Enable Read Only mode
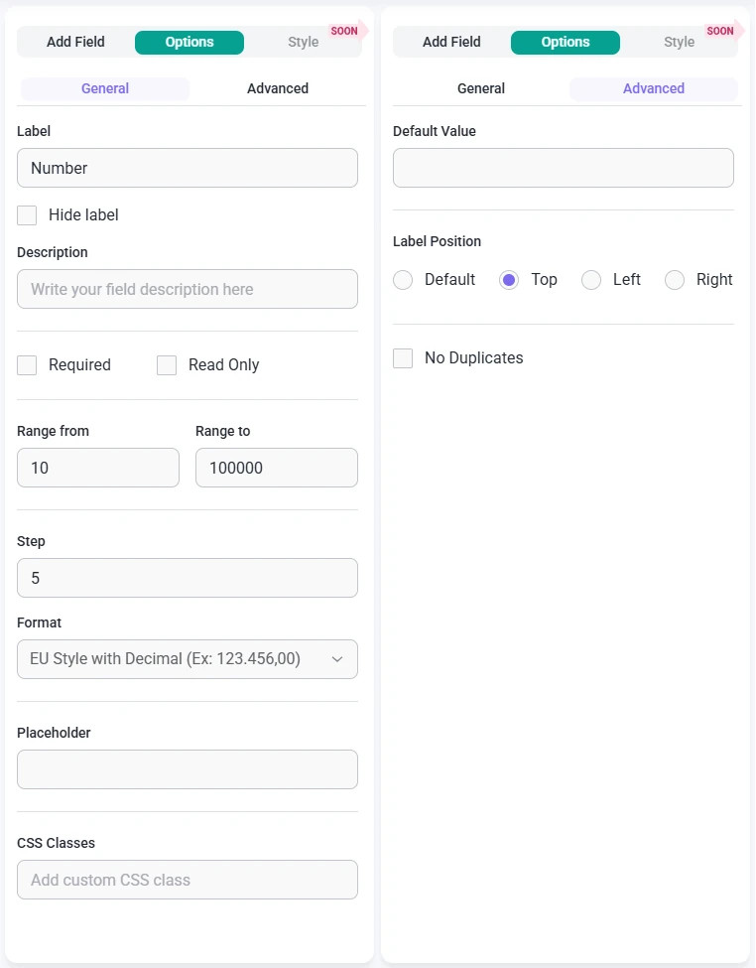 point(166,365)
